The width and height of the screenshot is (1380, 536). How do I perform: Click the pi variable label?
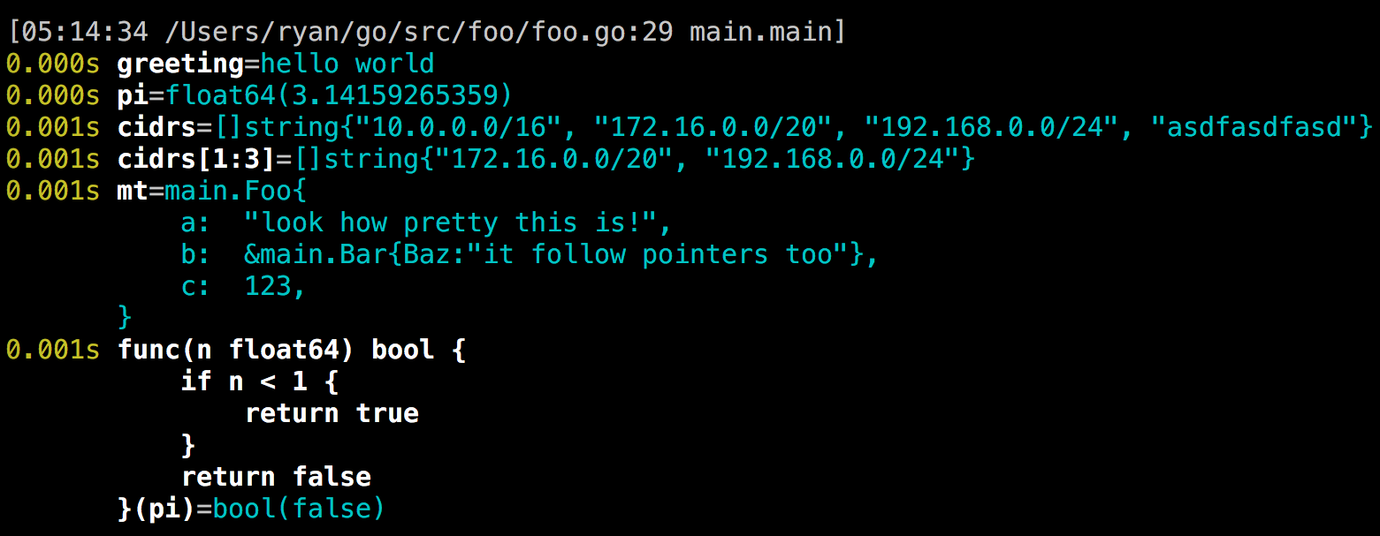pyautogui.click(x=133, y=95)
